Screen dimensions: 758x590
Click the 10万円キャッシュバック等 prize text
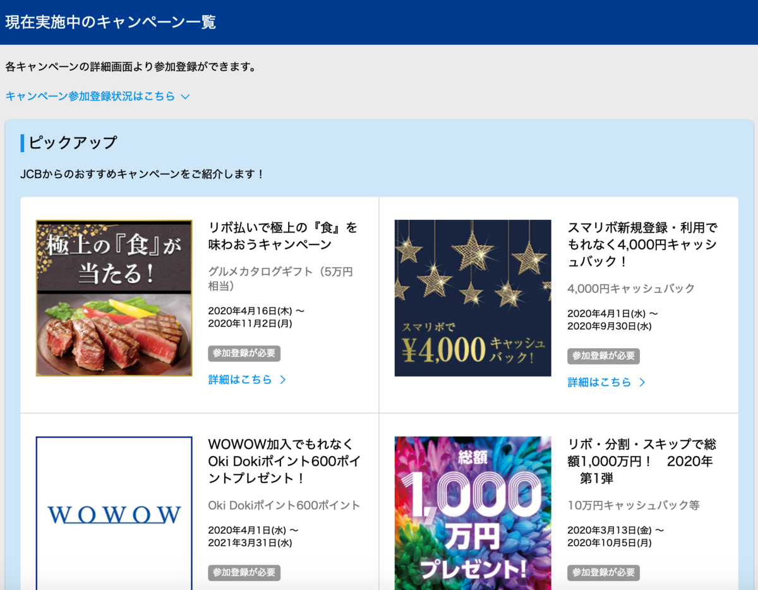click(634, 505)
